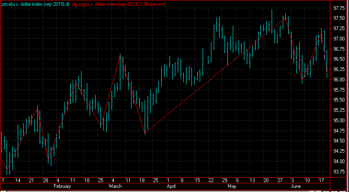Click the 97.00 price axis label
Image resolution: width=349 pixels, height=192 pixels.
click(x=339, y=39)
